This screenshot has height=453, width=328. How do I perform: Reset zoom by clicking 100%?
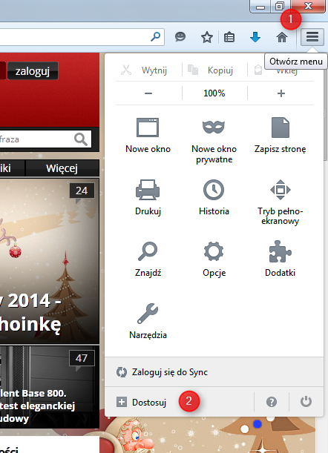coord(214,93)
